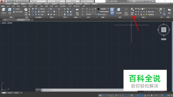Click the ViewCube top face
The width and height of the screenshot is (173, 97).
click(x=163, y=30)
